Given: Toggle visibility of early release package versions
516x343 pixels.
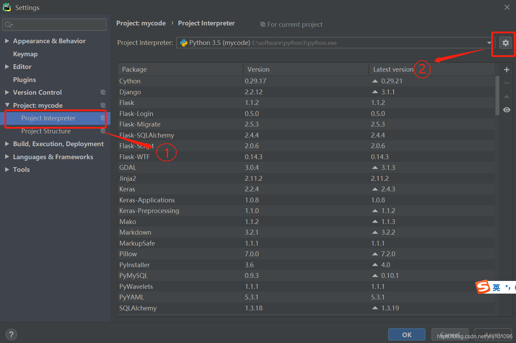Looking at the screenshot, I should (506, 109).
